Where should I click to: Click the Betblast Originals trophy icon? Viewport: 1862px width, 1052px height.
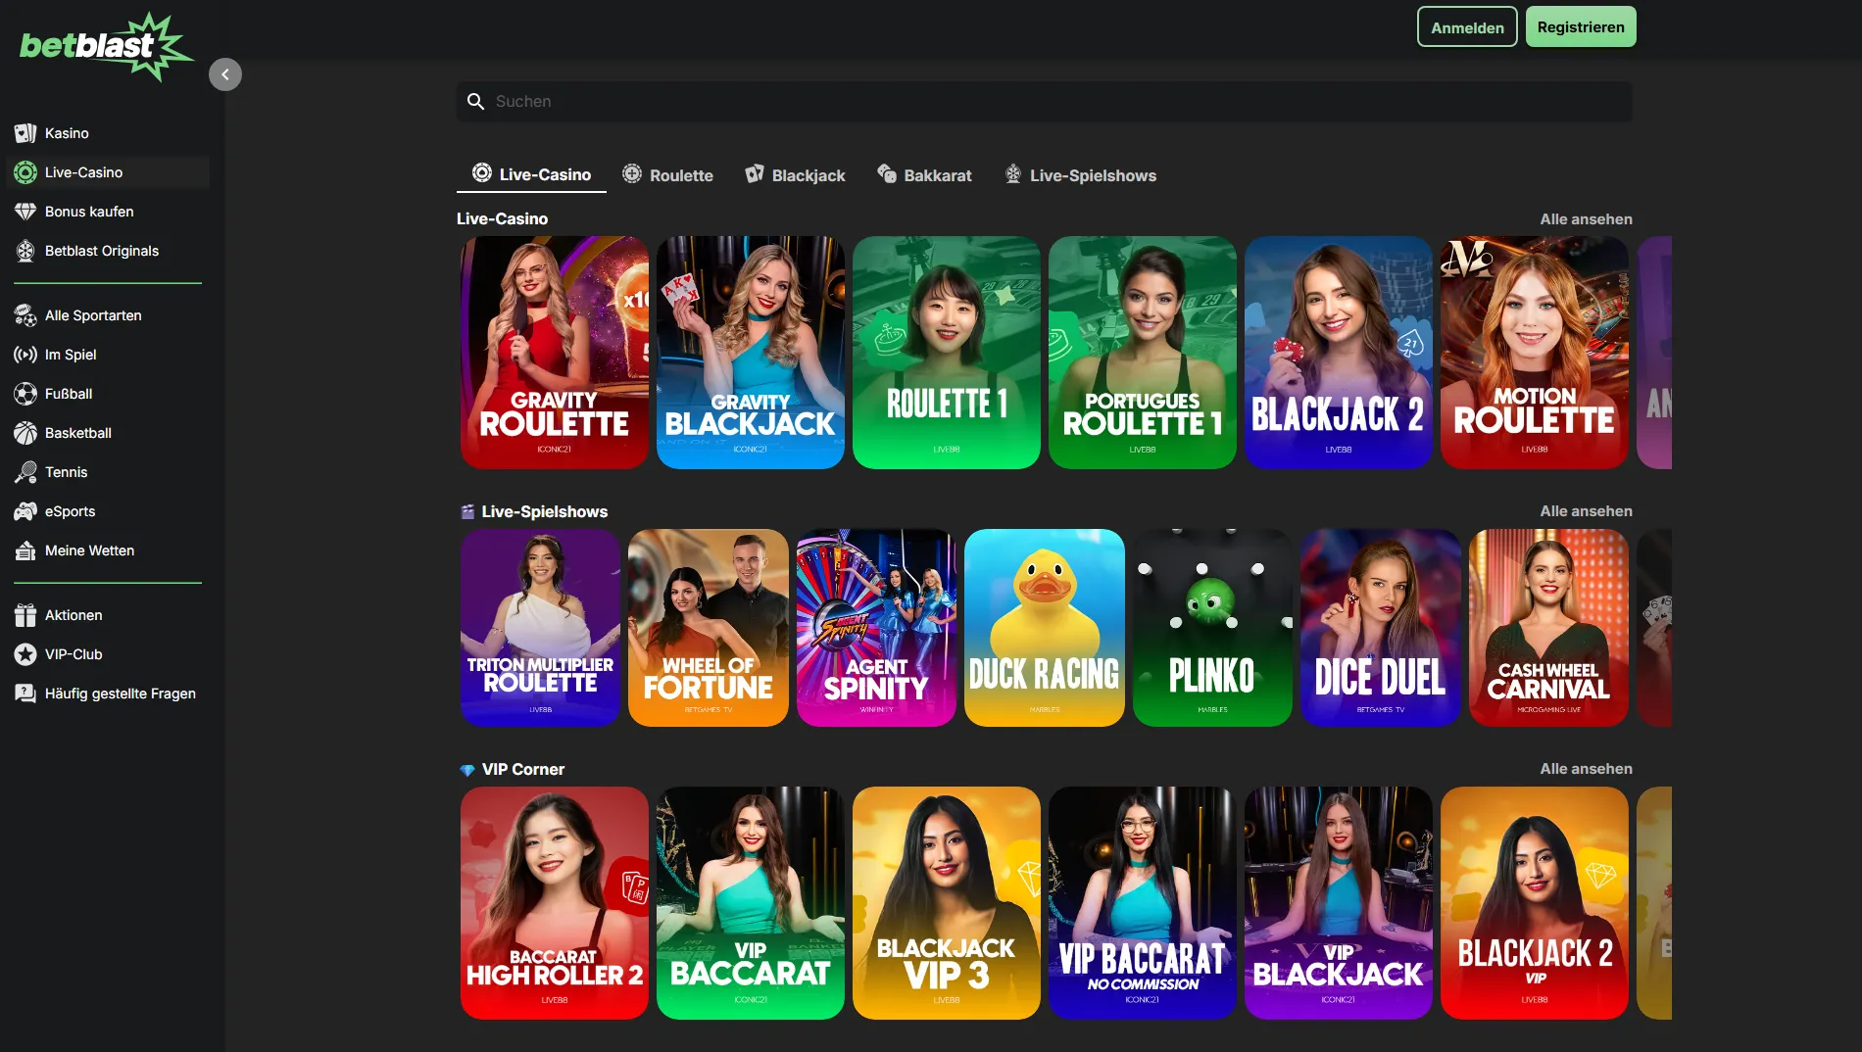click(24, 250)
